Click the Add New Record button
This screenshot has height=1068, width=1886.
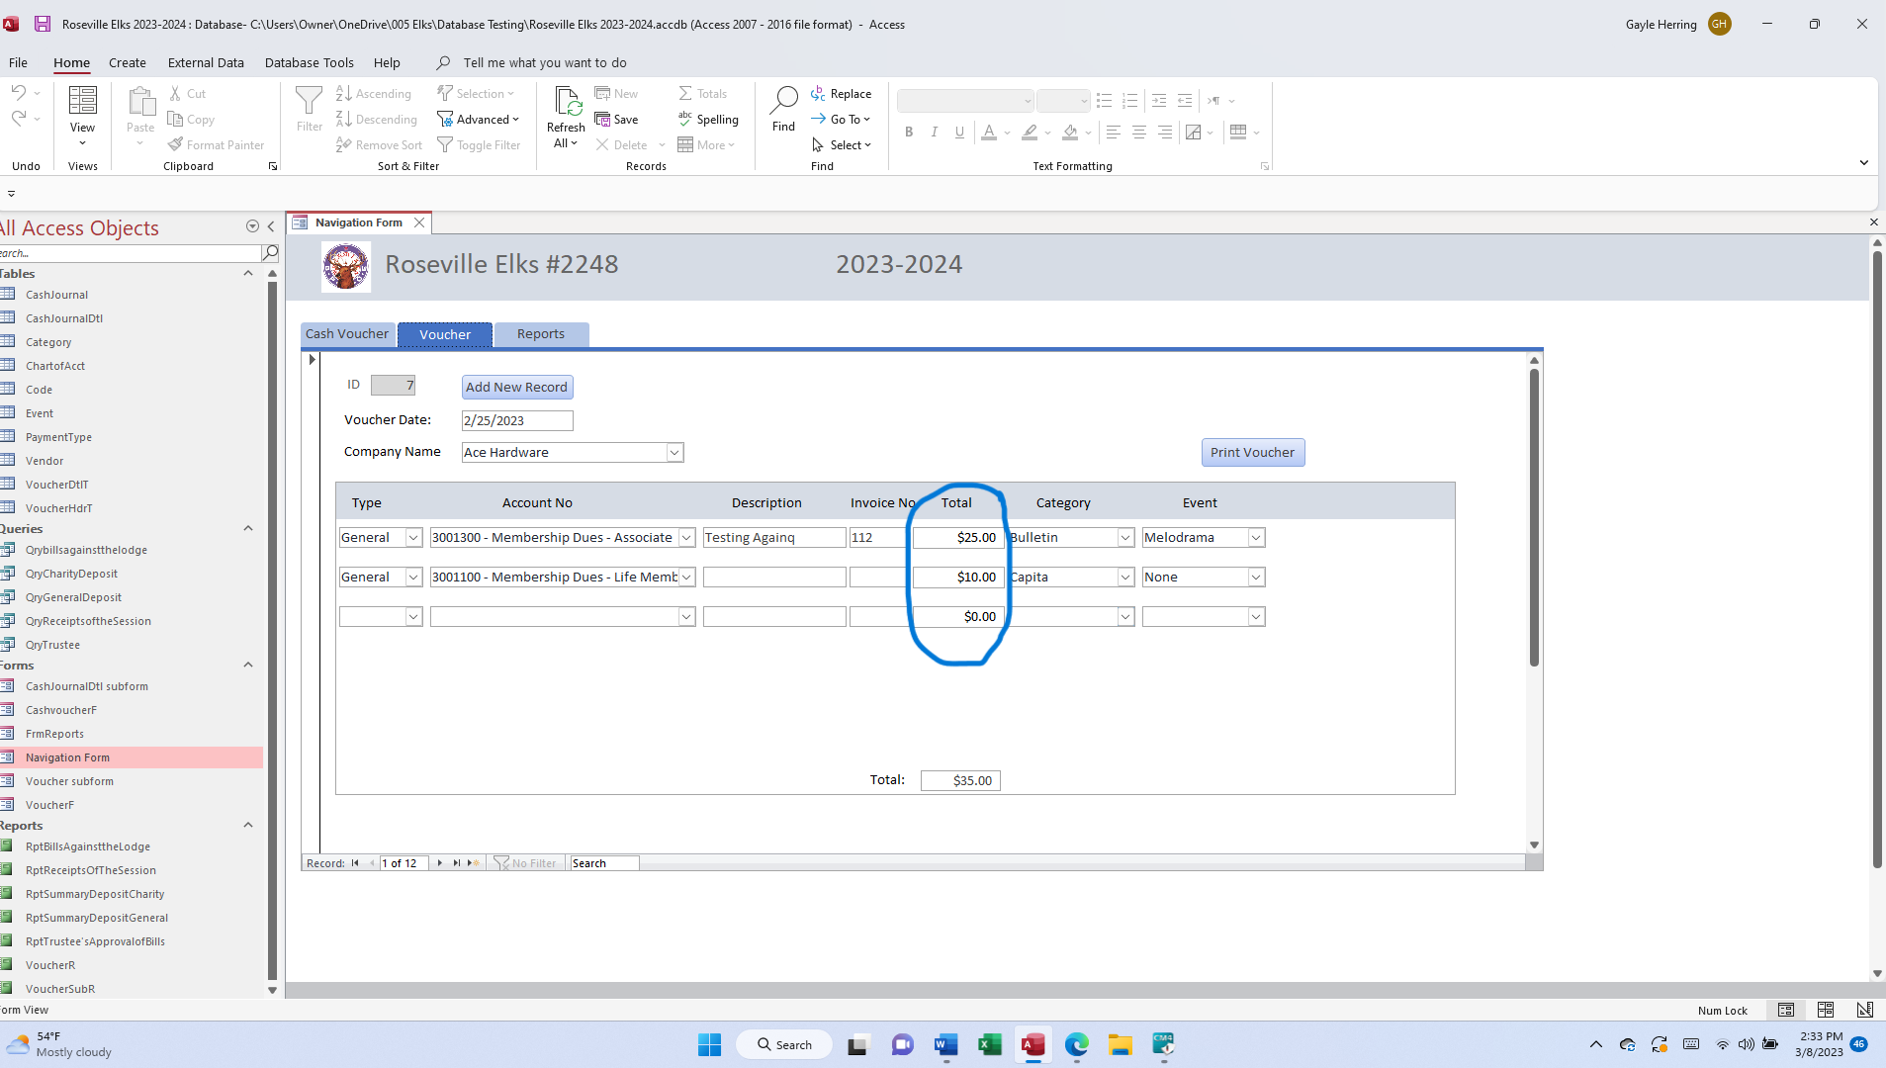click(x=516, y=387)
